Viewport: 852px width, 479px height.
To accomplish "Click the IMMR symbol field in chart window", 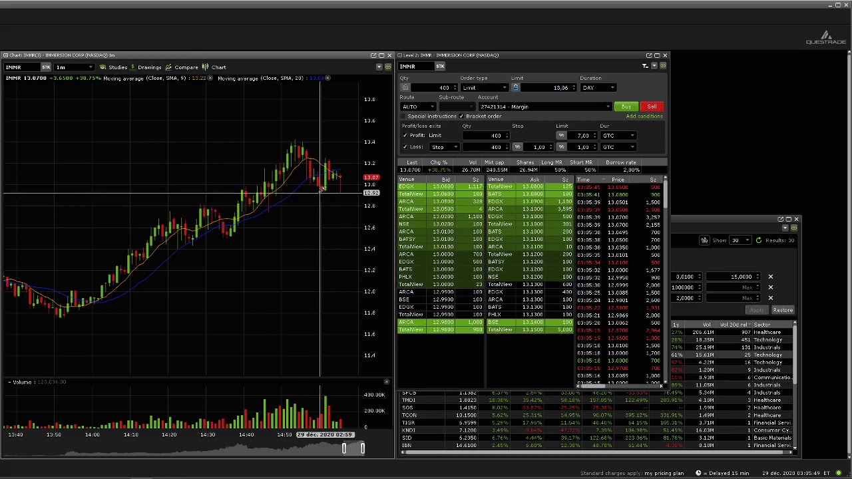I will click(21, 67).
